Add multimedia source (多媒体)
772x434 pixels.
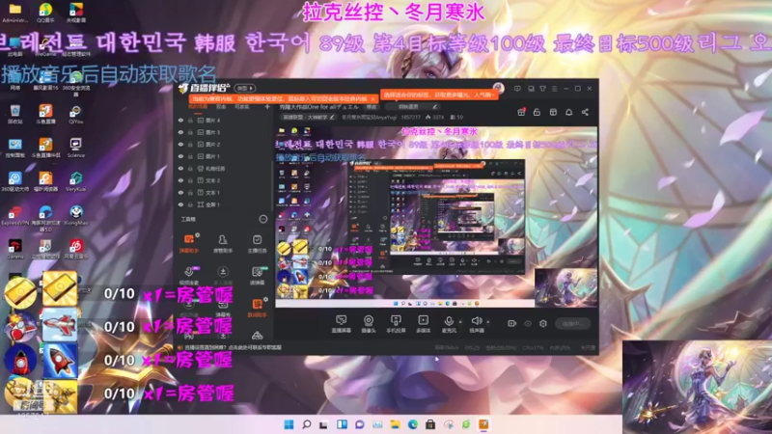(423, 324)
